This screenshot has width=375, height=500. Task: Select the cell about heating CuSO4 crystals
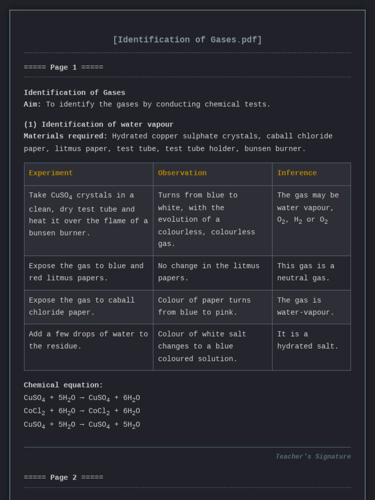pos(88,214)
